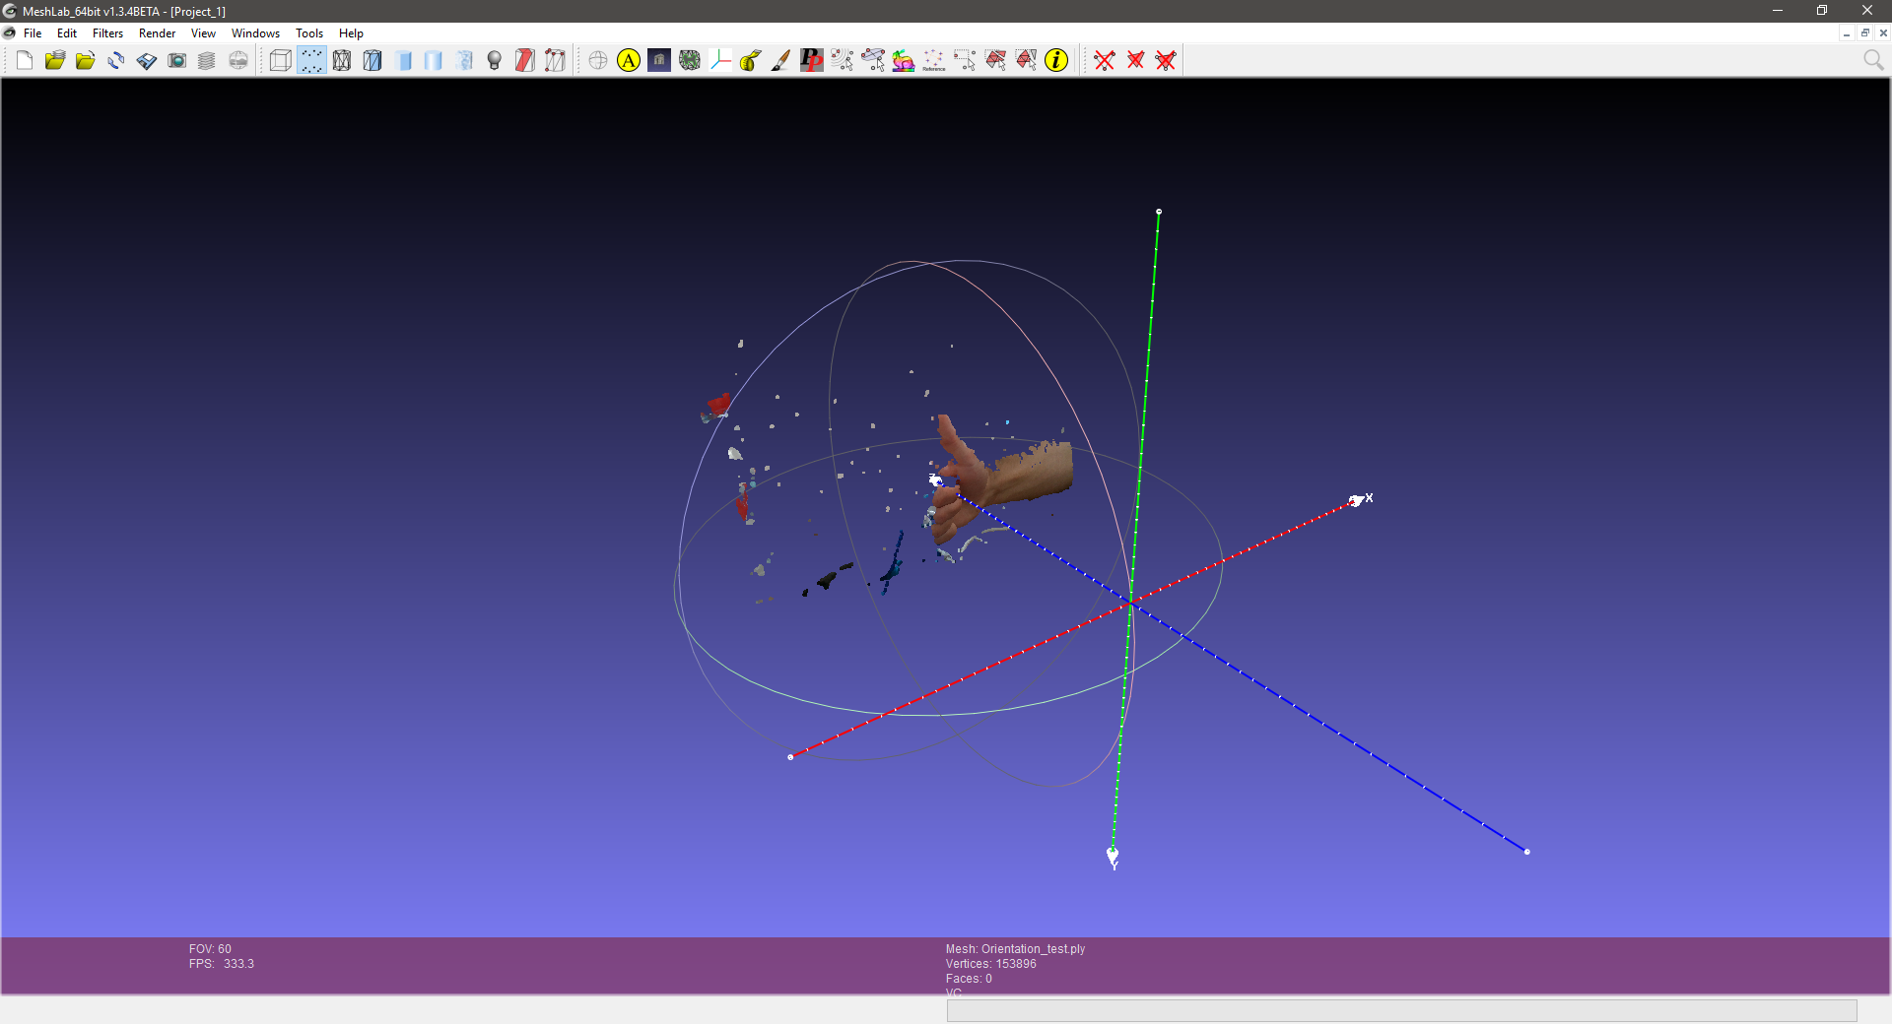This screenshot has width=1892, height=1024.
Task: Activate the rectangular face selection tool
Action: [x=964, y=60]
